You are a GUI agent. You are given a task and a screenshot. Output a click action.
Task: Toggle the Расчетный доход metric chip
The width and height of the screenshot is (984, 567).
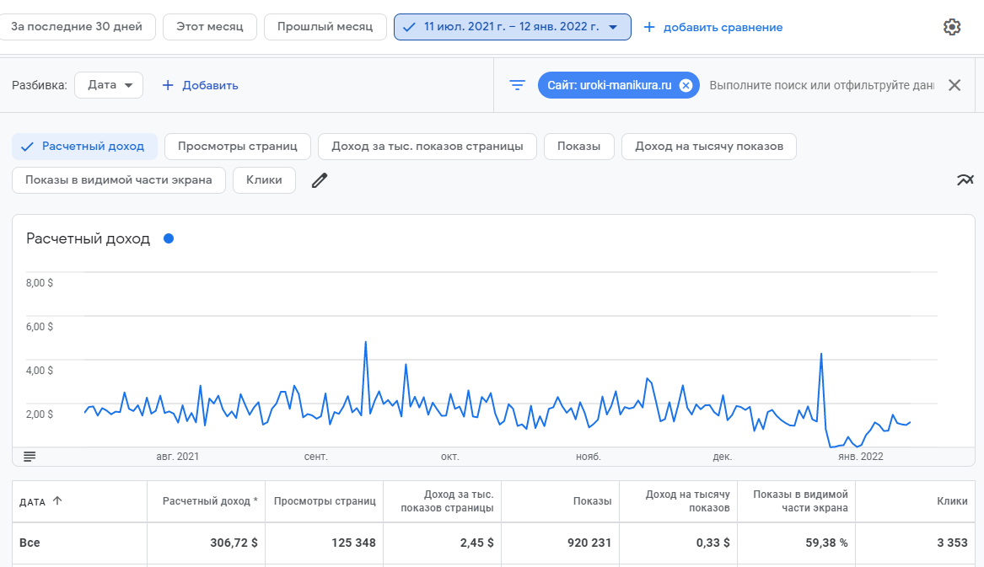(x=84, y=146)
